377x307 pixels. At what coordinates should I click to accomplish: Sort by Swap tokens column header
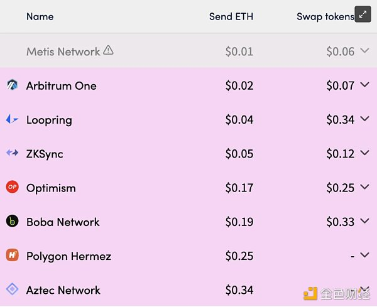pyautogui.click(x=325, y=17)
